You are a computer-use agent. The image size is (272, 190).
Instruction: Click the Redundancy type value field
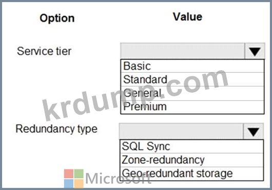181,131
